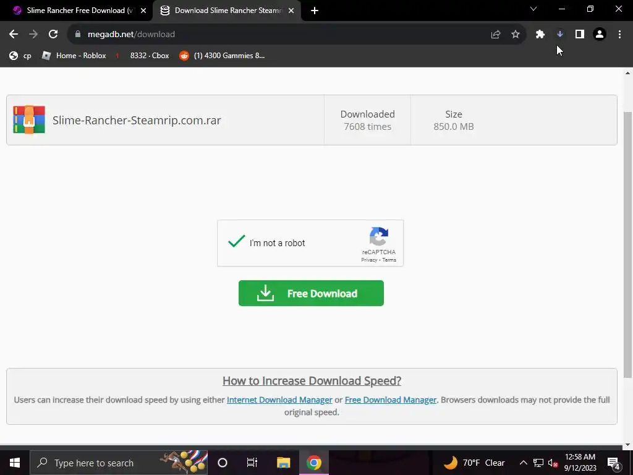The height and width of the screenshot is (475, 633).
Task: Click the green Free Download button
Action: tap(311, 293)
